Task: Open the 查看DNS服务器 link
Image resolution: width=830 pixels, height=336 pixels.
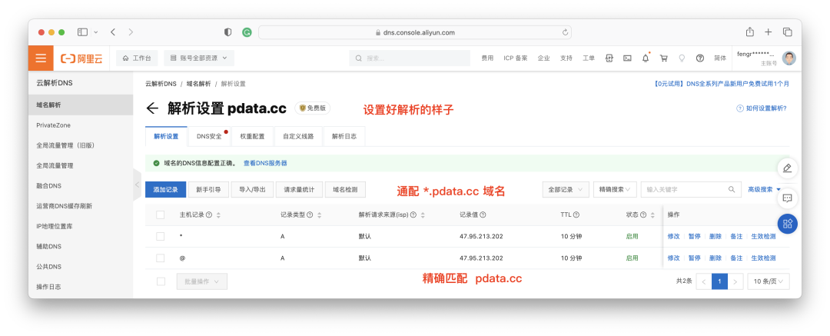Action: coord(265,163)
